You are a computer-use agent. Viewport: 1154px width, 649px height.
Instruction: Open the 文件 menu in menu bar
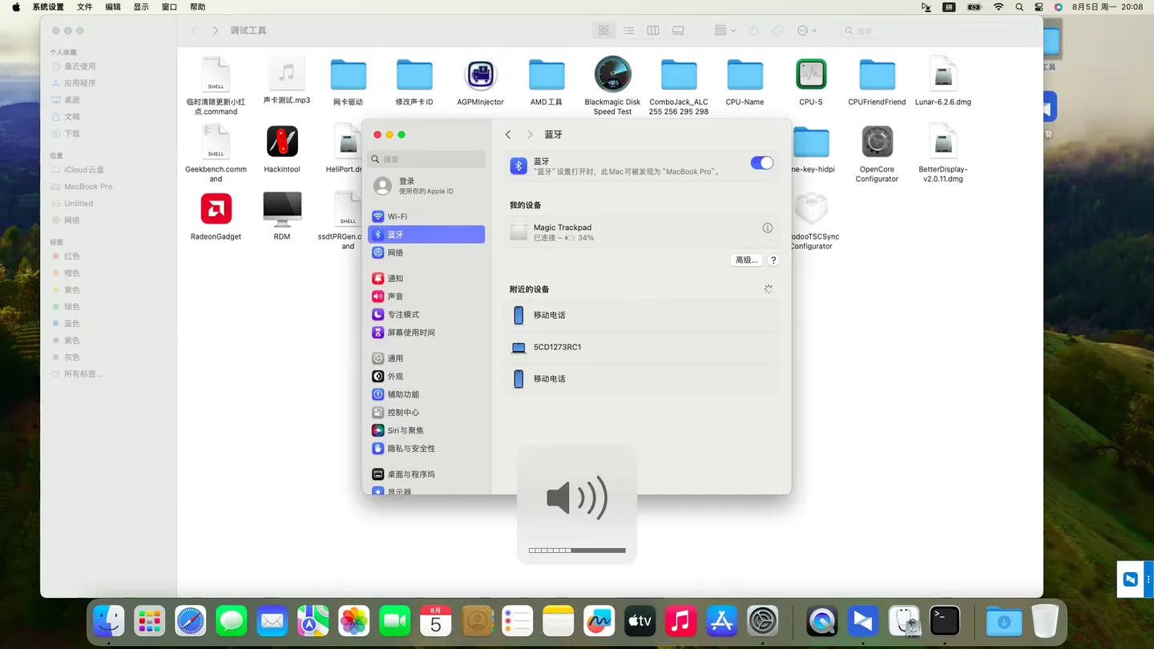click(x=84, y=6)
